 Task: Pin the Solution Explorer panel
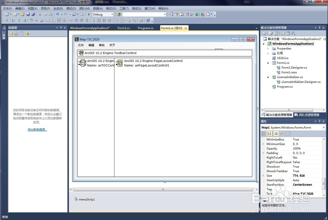[x=319, y=28]
